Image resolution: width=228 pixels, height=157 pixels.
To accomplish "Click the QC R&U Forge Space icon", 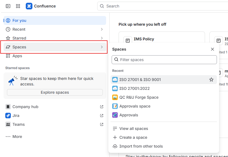I will pyautogui.click(x=115, y=97).
